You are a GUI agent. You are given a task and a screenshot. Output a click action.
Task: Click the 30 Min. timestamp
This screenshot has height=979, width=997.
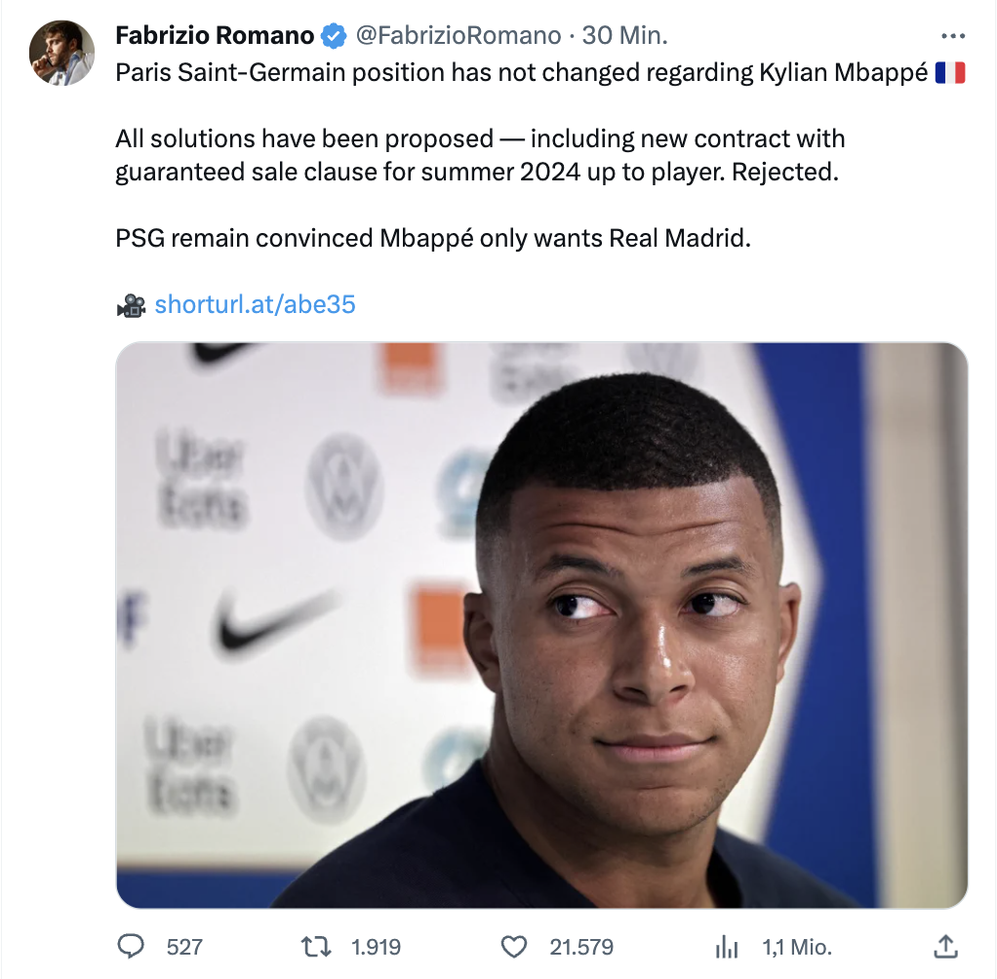click(624, 36)
